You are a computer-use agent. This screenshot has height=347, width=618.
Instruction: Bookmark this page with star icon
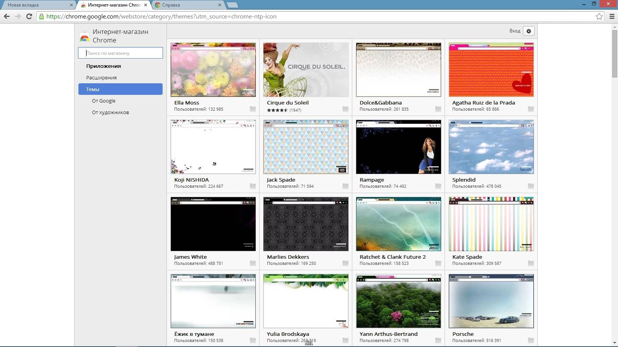599,16
